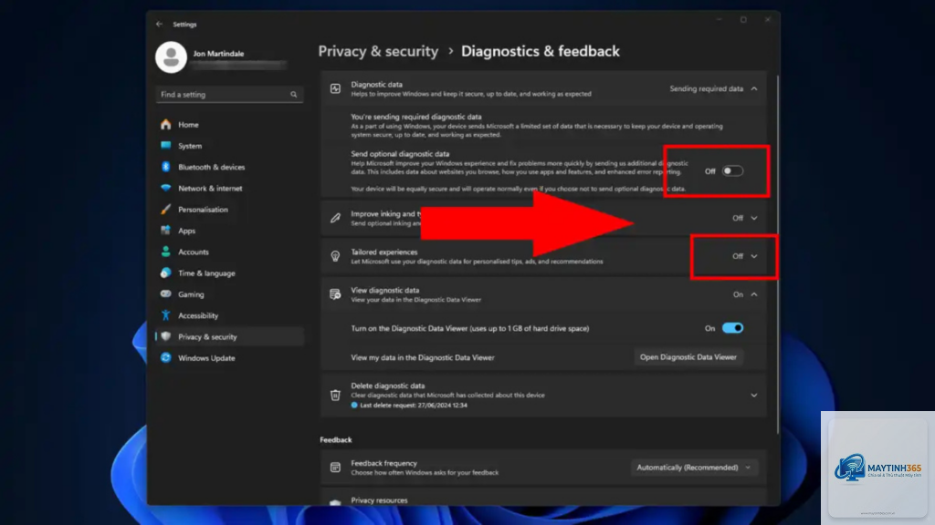Expand the Delete diagnostic data chevron

point(754,396)
